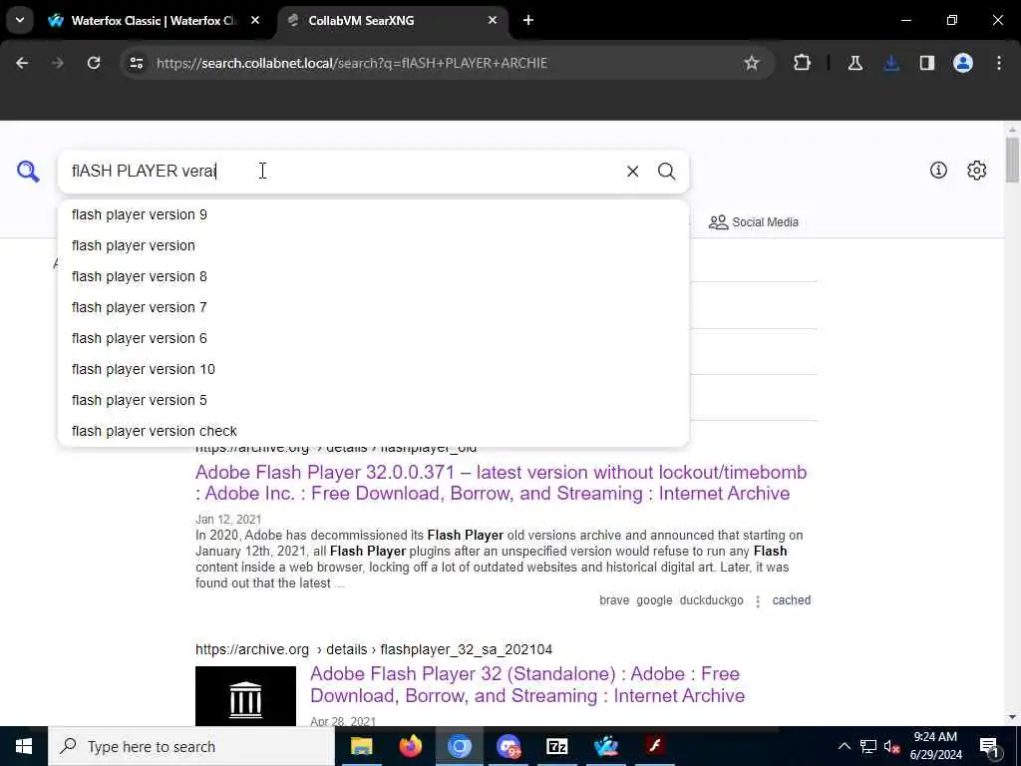Open the 7-Zip taskbar icon

tap(556, 746)
